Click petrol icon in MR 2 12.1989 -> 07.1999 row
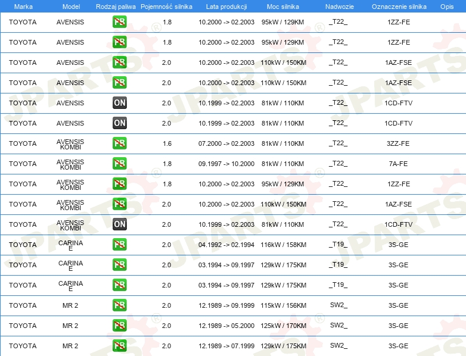The image size is (466, 356). point(119,345)
